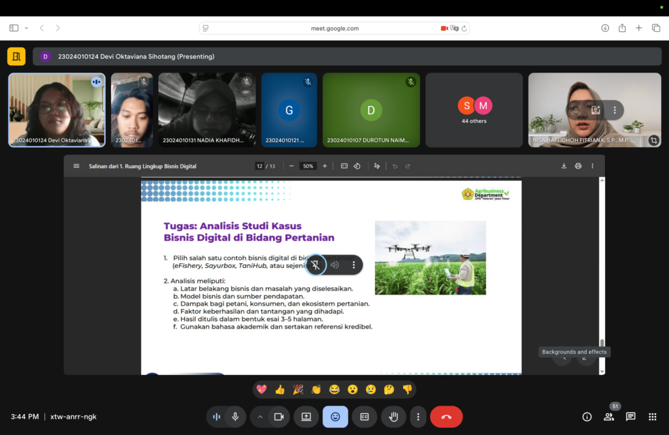The image size is (669, 435).
Task: Zoom out the PDF
Action: pos(291,166)
